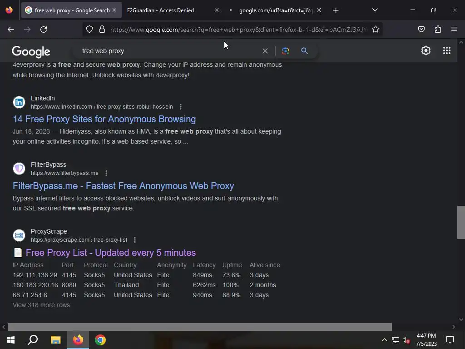The width and height of the screenshot is (465, 349).
Task: Click the browser address bar URL
Action: 239,30
